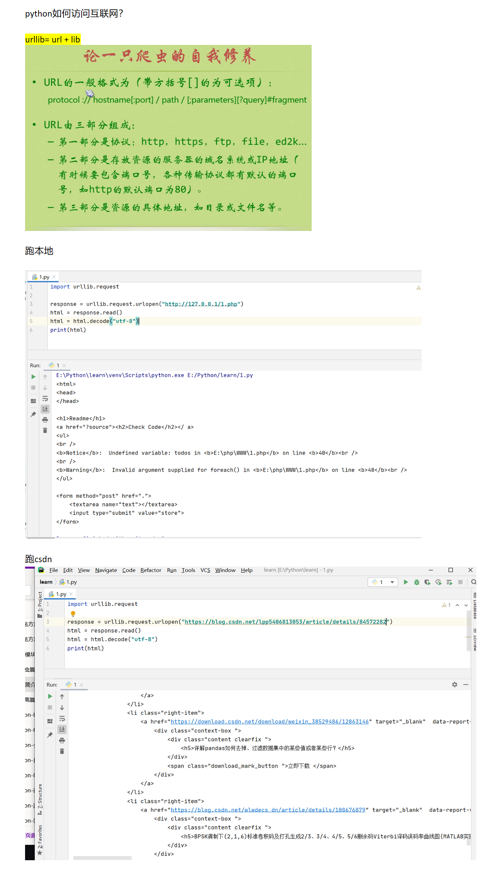Click the PyCharm logo icon beside File menu
Viewport: 477px width, 876px height.
click(x=41, y=570)
